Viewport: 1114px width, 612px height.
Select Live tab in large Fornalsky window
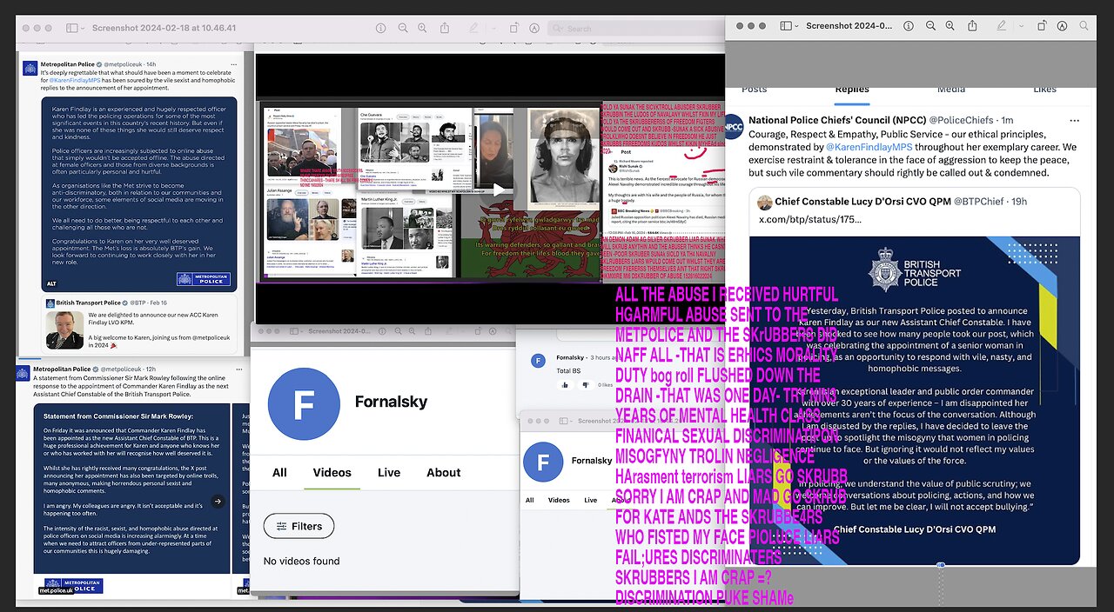(x=389, y=473)
